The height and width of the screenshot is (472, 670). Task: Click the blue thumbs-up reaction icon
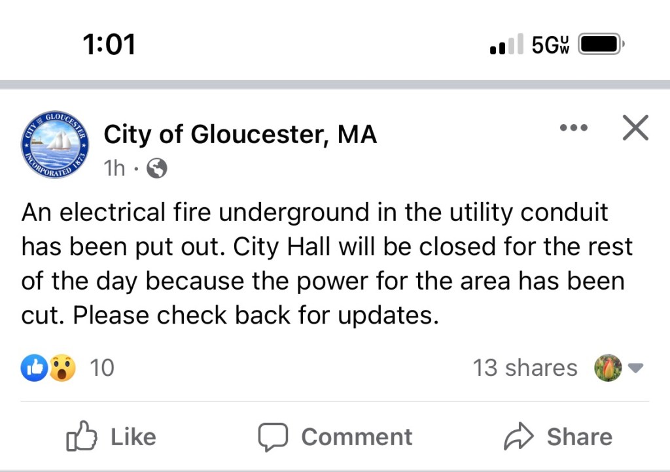pos(33,368)
